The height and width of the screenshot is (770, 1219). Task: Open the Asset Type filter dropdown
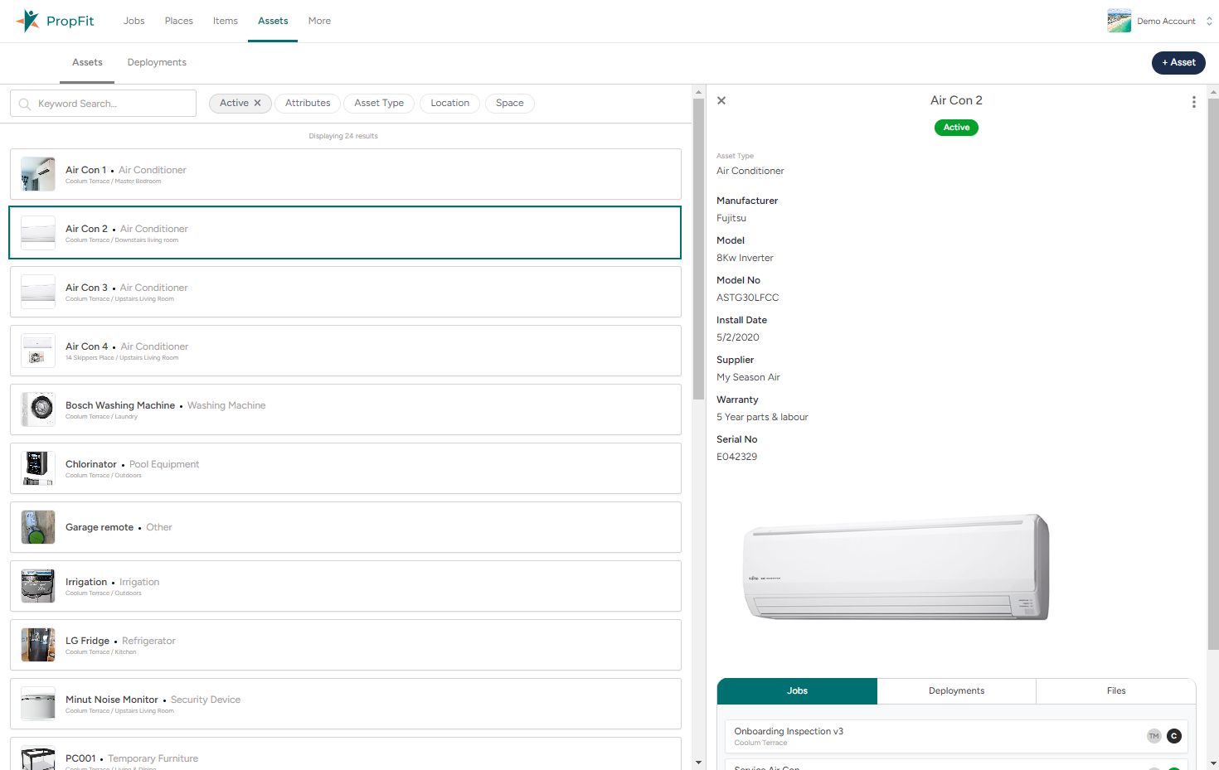(379, 104)
